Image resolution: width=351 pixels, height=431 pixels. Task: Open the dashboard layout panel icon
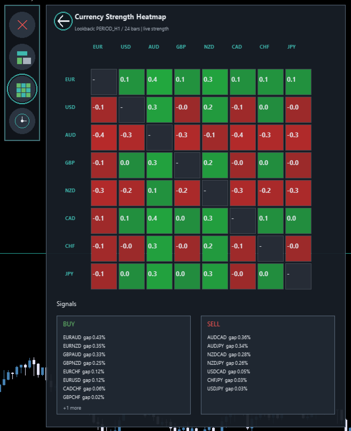pyautogui.click(x=22, y=57)
